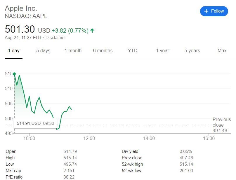Open the 1 year chart tab
236x180 pixels.
(163, 51)
